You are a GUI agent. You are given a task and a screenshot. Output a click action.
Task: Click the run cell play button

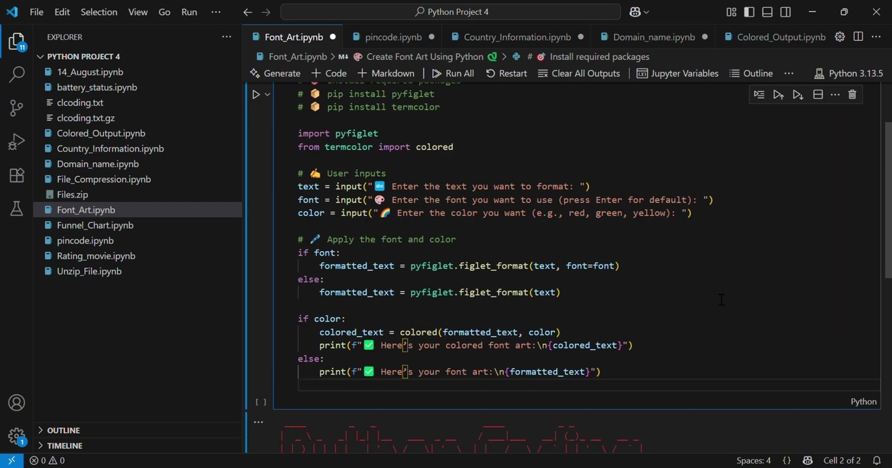(256, 94)
